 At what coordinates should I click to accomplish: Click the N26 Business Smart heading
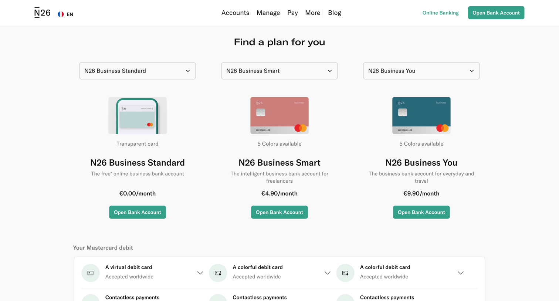click(279, 163)
